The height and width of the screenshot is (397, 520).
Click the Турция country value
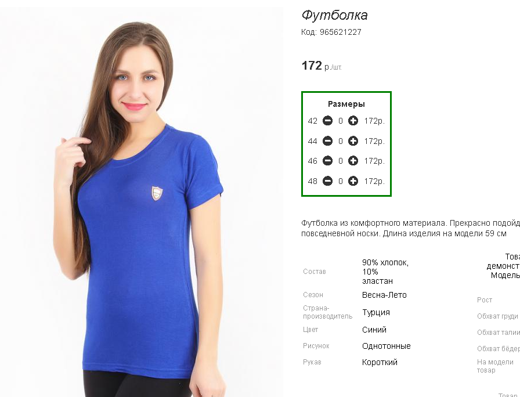click(375, 312)
